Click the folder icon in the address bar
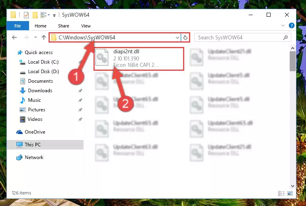 (54, 37)
